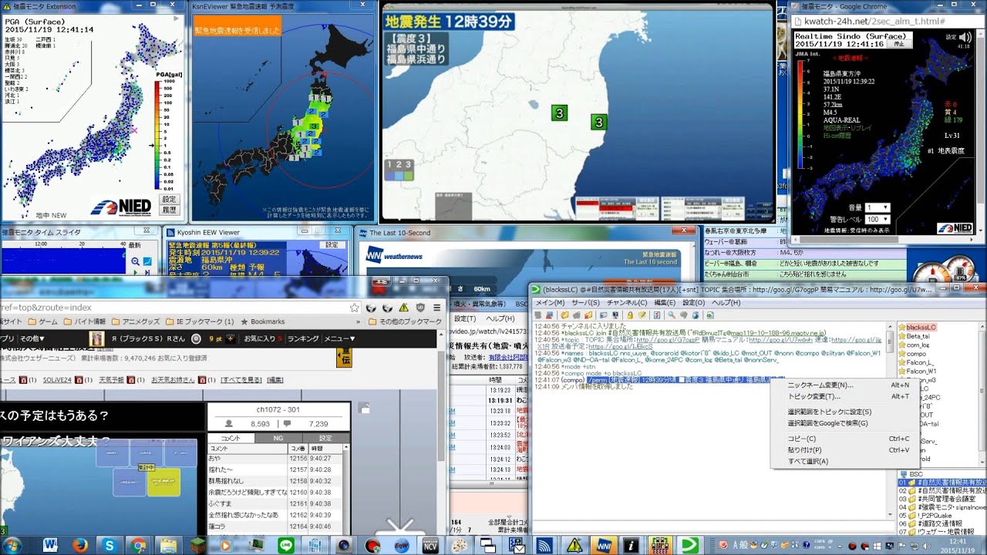Screen dimensions: 987x555
Task: Open ヘルプ(H) menu in LimeChat
Action: point(726,302)
